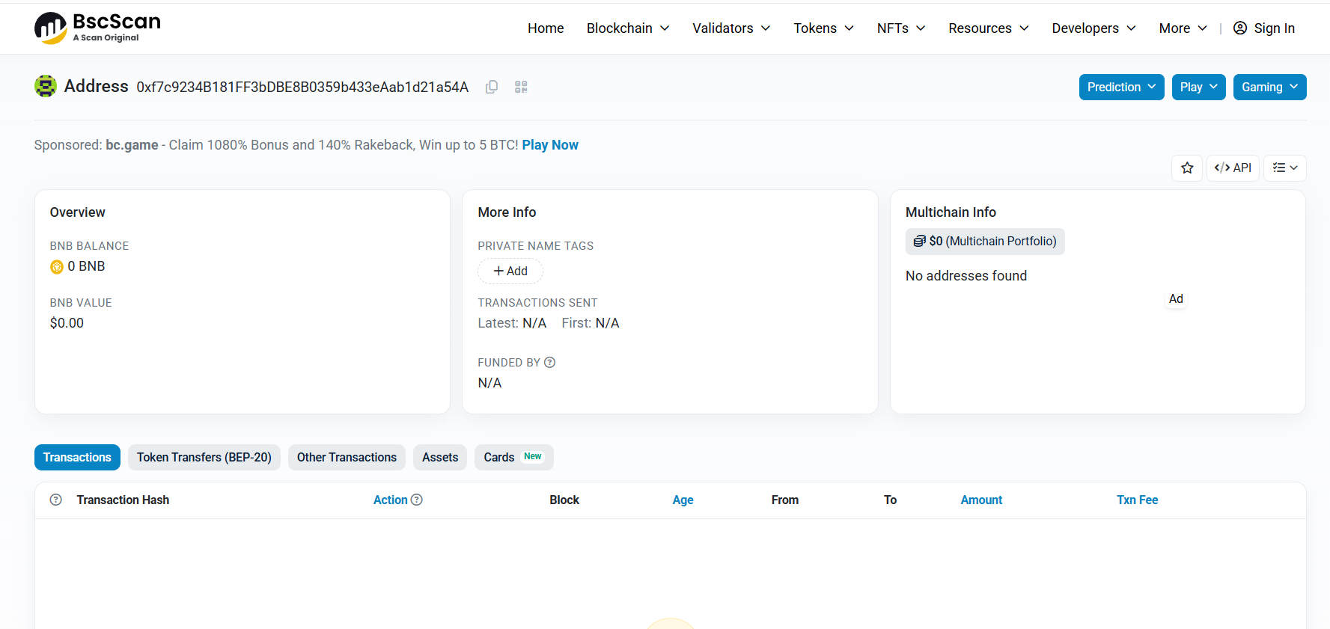1330x629 pixels.
Task: Open the Multichain Portfolio badge
Action: click(985, 242)
